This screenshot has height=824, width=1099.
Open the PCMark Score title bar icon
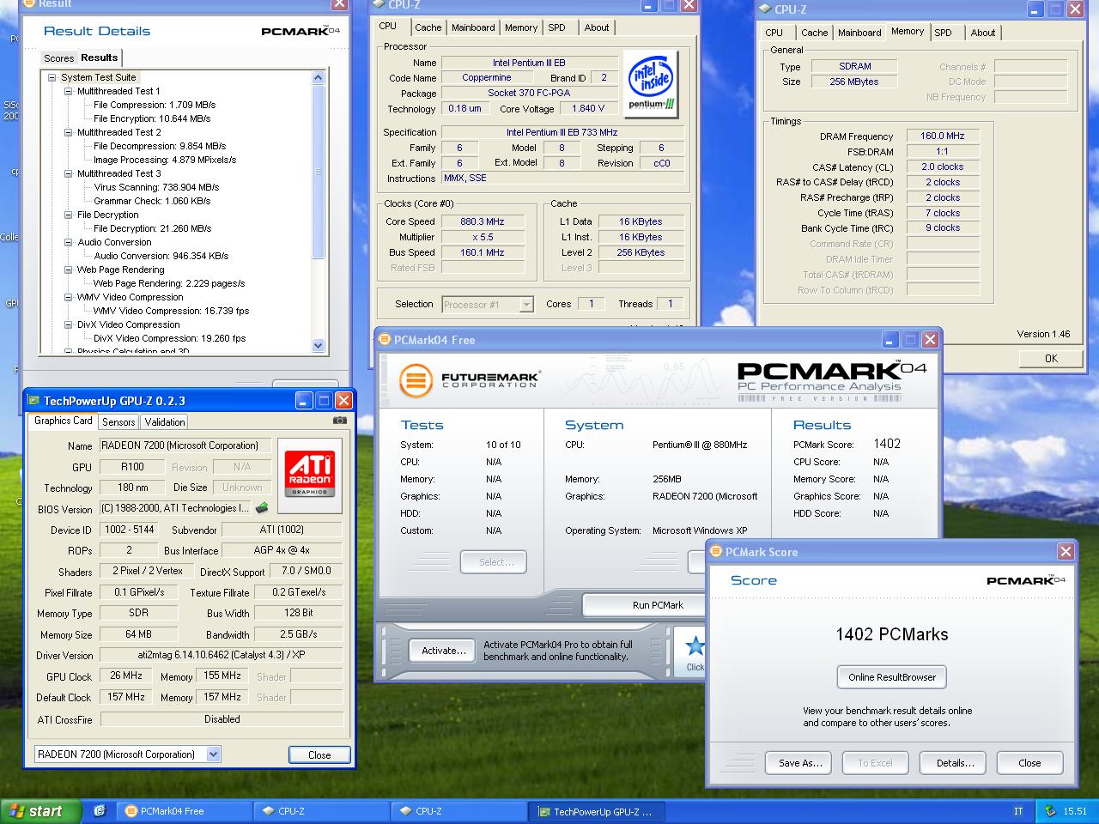717,552
